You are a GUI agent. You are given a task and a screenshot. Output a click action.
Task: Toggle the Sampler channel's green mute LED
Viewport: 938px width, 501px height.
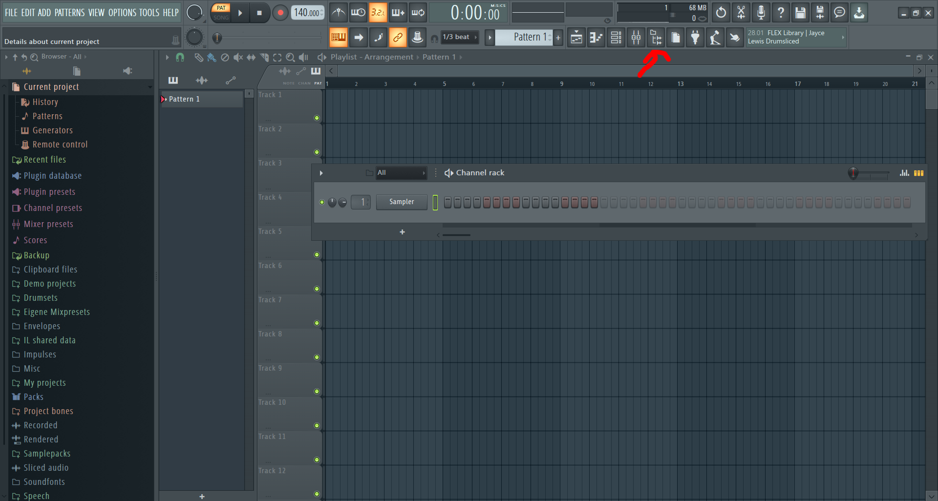coord(322,202)
